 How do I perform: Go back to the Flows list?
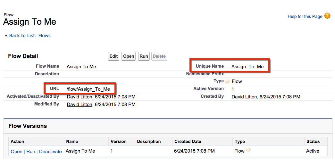pos(30,36)
